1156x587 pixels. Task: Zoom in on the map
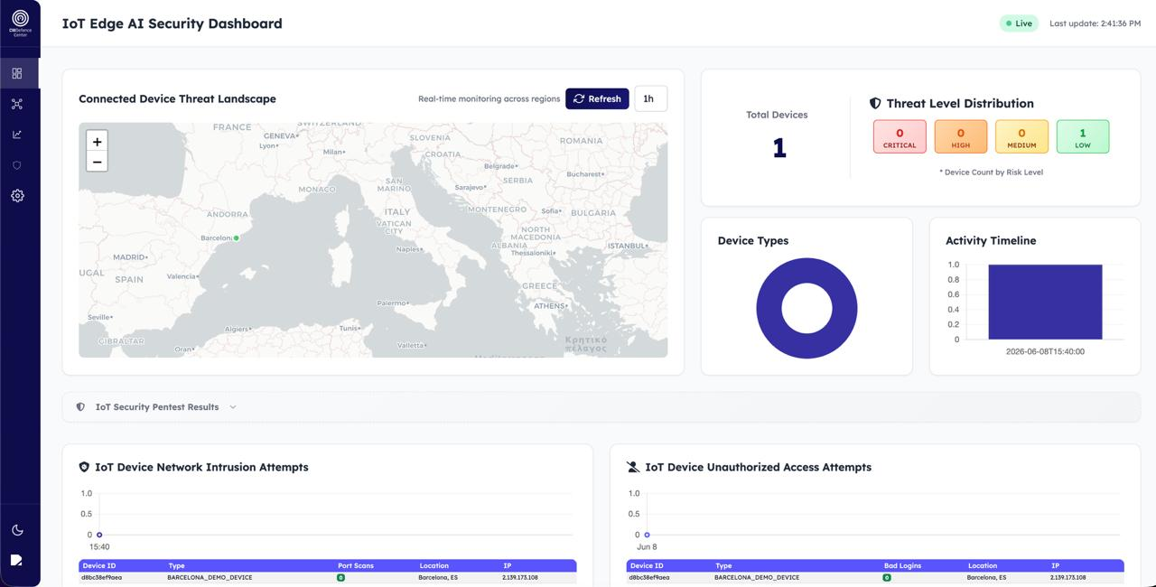point(97,141)
